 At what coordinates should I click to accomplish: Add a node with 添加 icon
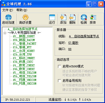click(63, 17)
